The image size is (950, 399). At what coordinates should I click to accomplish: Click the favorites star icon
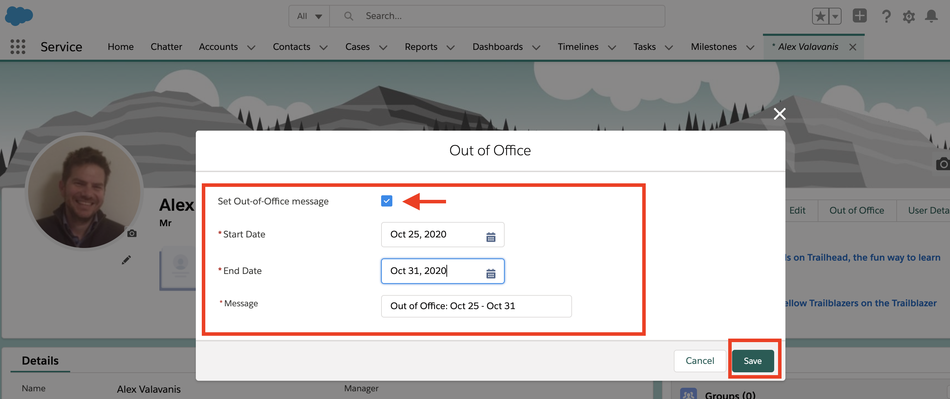tap(820, 16)
